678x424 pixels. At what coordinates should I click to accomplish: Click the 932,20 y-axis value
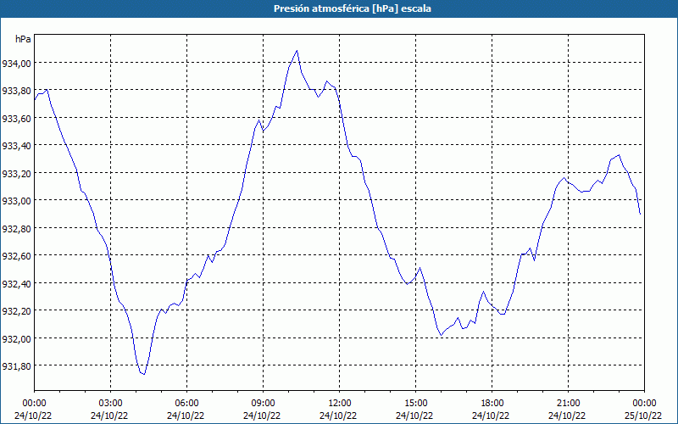[x=16, y=311]
